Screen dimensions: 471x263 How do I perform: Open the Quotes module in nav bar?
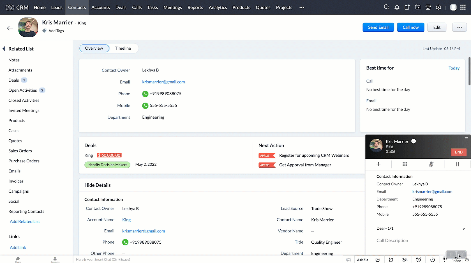263,8
